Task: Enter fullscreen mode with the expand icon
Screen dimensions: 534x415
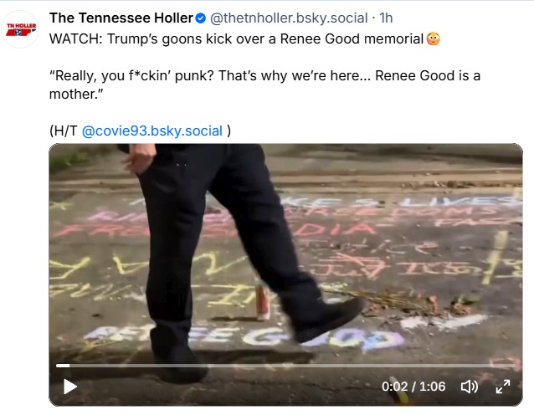Action: point(503,387)
